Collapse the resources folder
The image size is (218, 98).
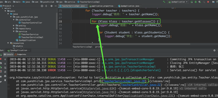[x=8, y=43]
